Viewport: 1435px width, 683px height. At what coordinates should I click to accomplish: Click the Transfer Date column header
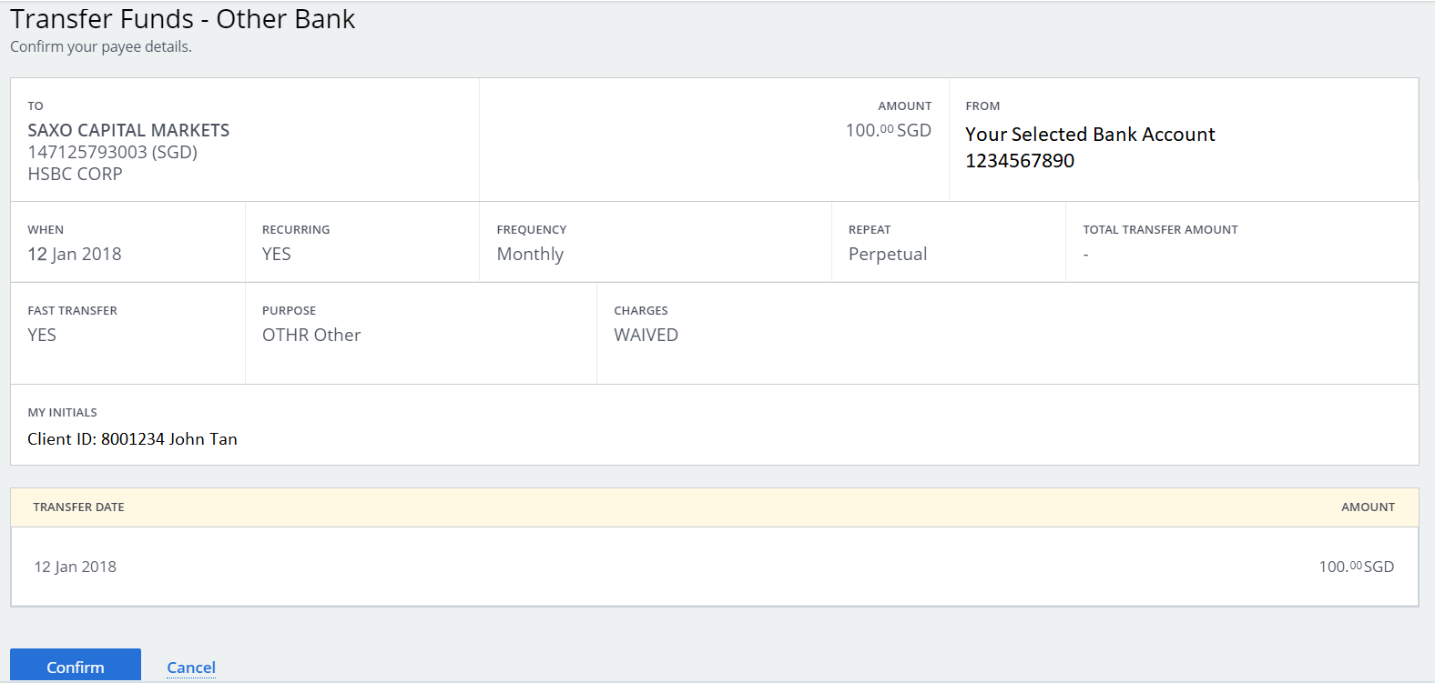78,507
